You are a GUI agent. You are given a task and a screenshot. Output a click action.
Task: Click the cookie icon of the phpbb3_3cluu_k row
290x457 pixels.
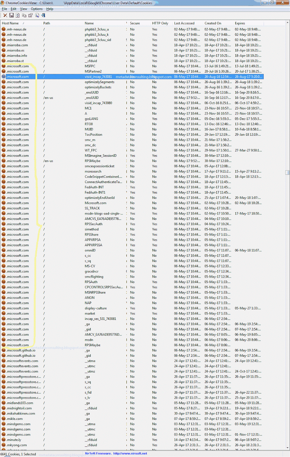point(4,35)
